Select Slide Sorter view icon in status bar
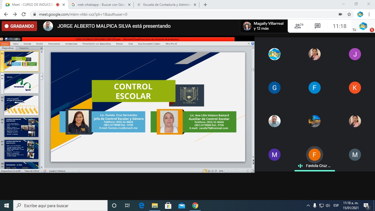Screen dimensions: 375x211 [209, 171]
